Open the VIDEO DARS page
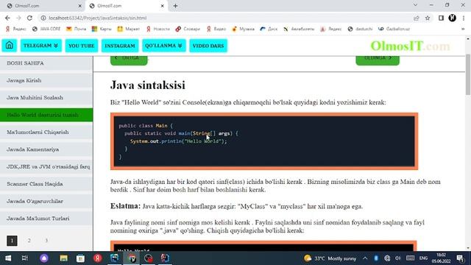Screen dimensions: 471x265 (208, 46)
